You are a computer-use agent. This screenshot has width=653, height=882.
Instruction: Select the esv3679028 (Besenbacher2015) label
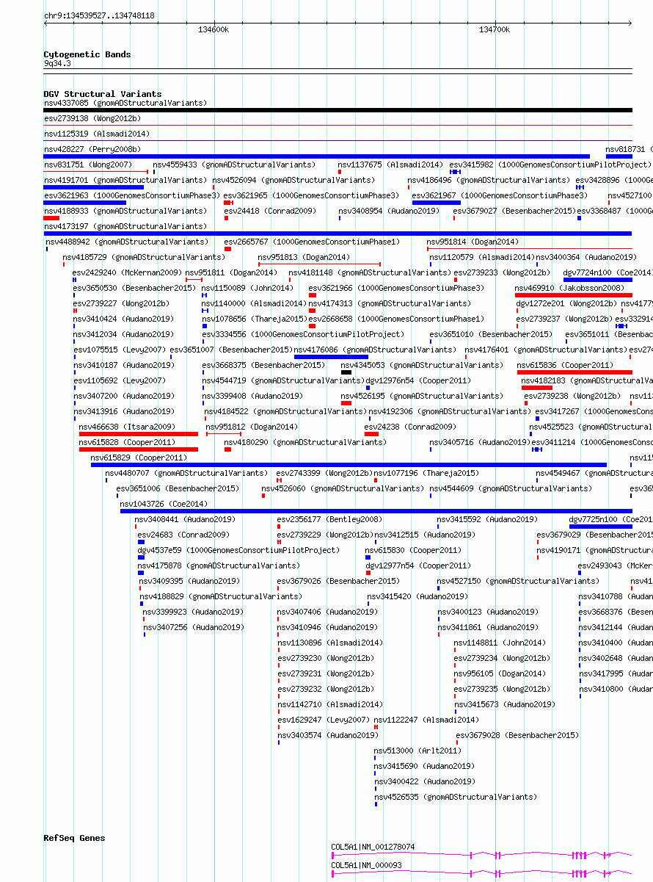(517, 735)
